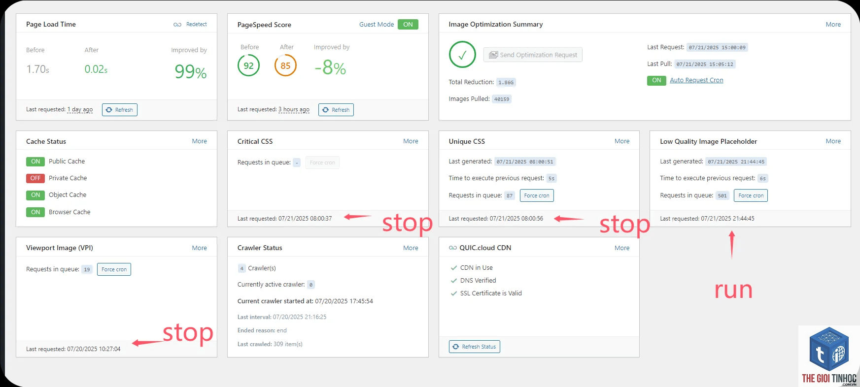Click Page Load Time '1 day ago' text
Image resolution: width=860 pixels, height=387 pixels.
click(80, 110)
